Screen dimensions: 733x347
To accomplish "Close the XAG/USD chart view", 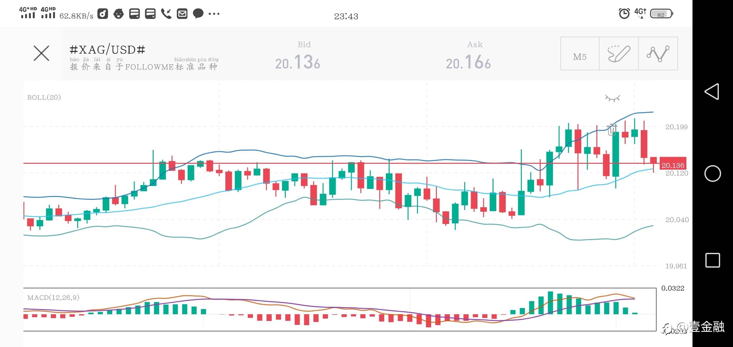I will [41, 53].
